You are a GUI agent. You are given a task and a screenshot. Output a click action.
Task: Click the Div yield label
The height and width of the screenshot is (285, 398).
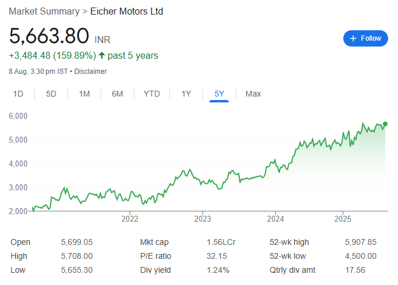pyautogui.click(x=155, y=270)
